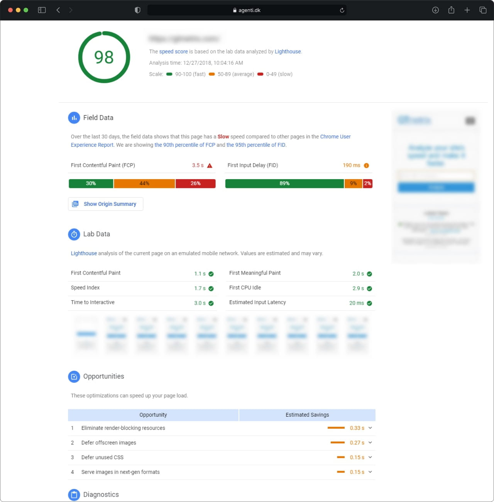Expand Eliminate render-blocking resources row
The width and height of the screenshot is (494, 502).
370,428
